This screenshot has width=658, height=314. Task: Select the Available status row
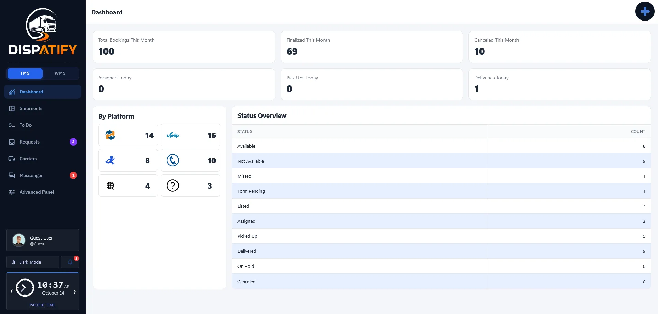coord(441,146)
